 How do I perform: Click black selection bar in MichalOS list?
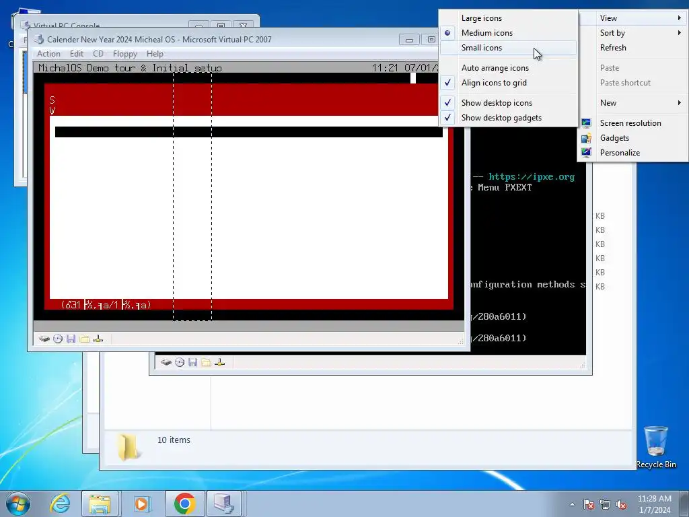pos(249,132)
